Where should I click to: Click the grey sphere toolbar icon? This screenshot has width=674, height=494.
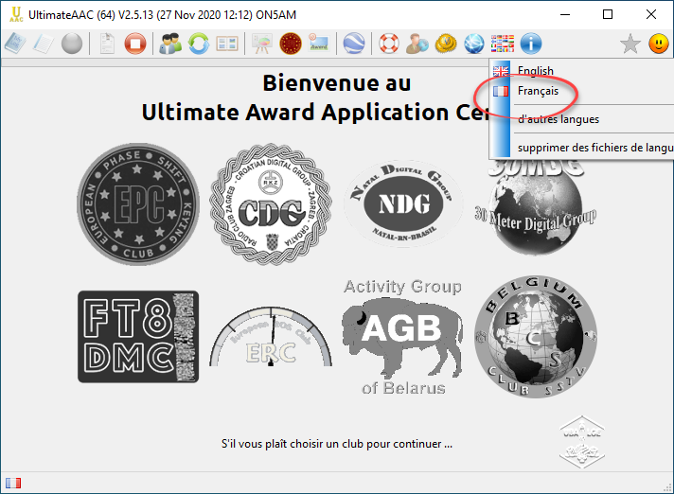(72, 44)
